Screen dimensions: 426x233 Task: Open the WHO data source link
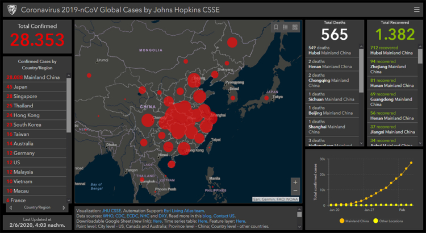click(x=107, y=216)
